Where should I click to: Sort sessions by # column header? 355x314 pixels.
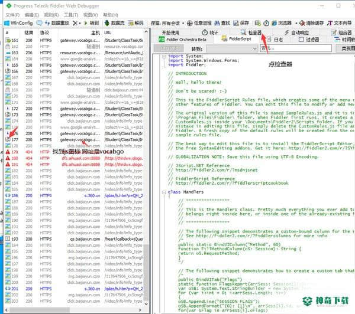pyautogui.click(x=7, y=32)
